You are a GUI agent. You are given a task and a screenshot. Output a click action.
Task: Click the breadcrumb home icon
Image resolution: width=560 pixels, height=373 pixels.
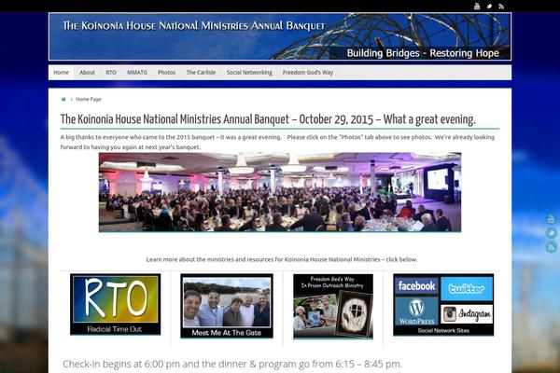tap(63, 99)
